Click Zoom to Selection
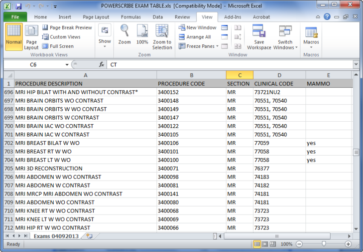 tap(162, 36)
